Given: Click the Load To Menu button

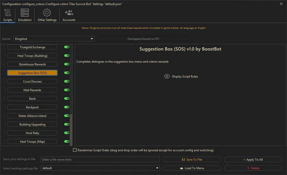Looking at the screenshot, I should (x=192, y=168).
